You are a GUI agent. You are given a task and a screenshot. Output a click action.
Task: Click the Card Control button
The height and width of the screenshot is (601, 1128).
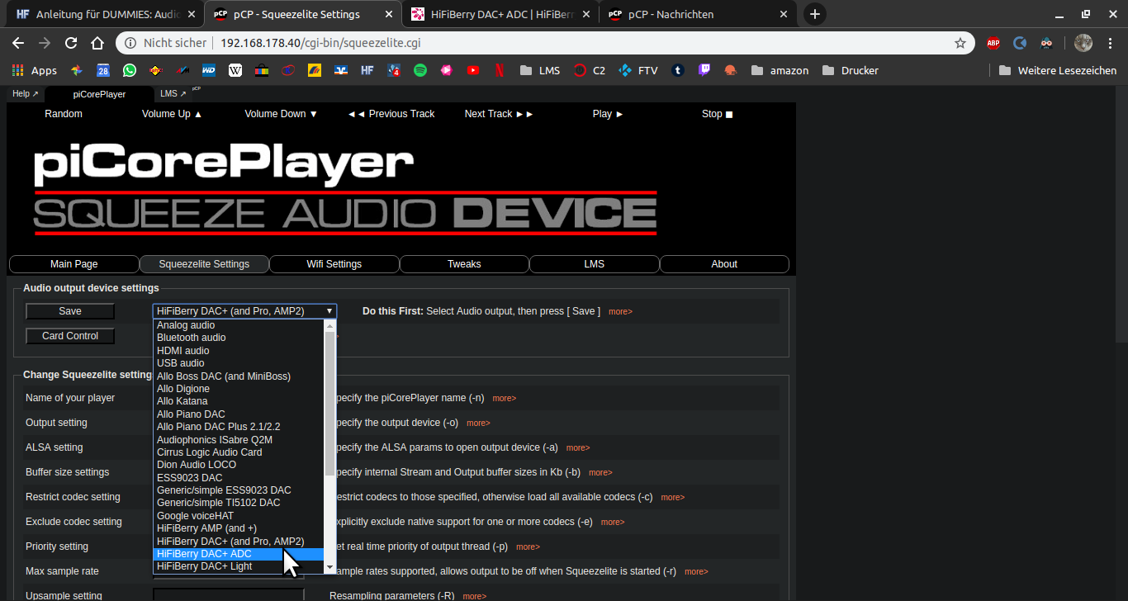click(x=70, y=336)
